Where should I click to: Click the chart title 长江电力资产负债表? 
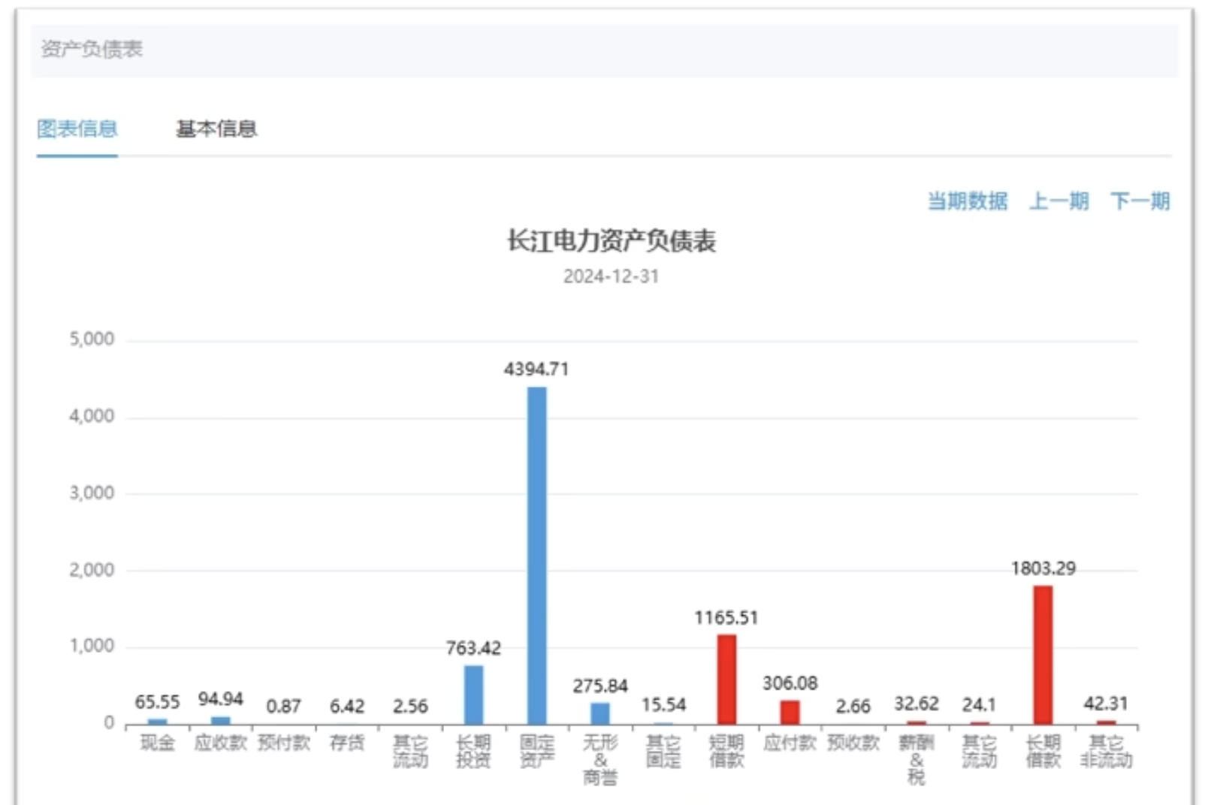click(x=611, y=242)
